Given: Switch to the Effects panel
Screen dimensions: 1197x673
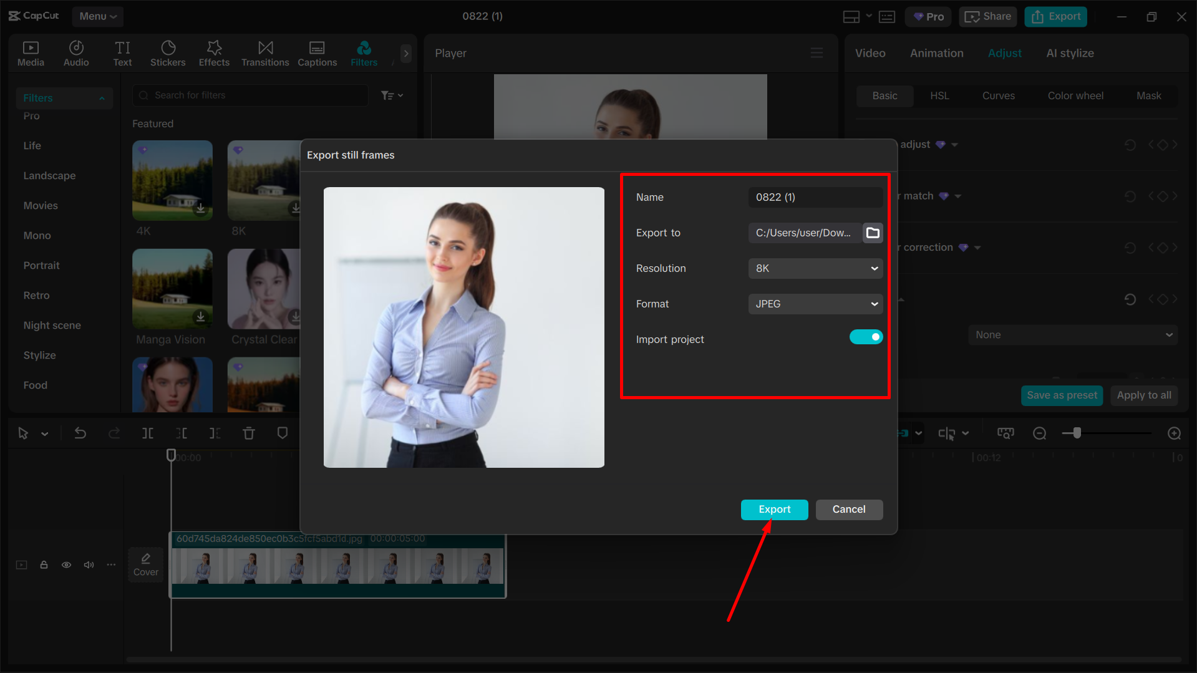Looking at the screenshot, I should point(214,52).
